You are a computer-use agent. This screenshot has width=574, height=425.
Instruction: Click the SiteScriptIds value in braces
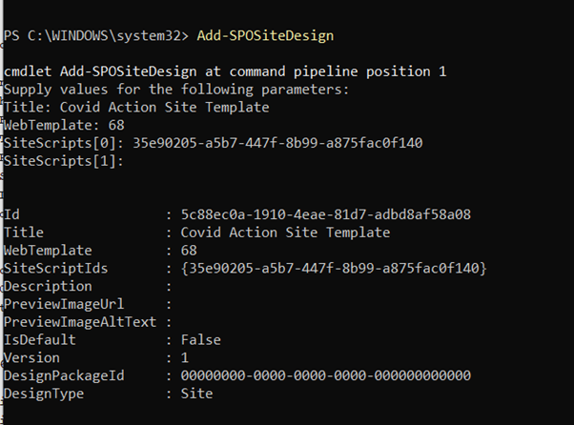point(334,269)
